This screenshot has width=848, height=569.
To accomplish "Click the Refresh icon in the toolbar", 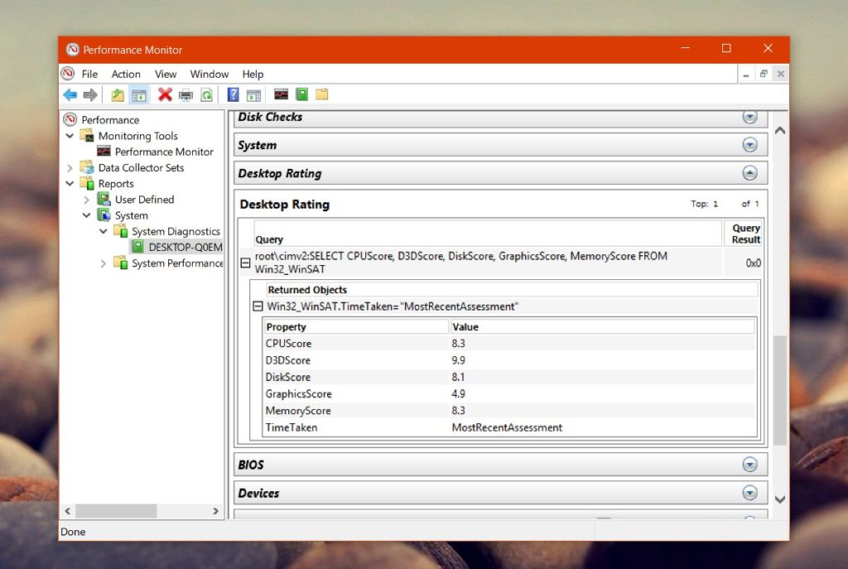I will (x=207, y=94).
